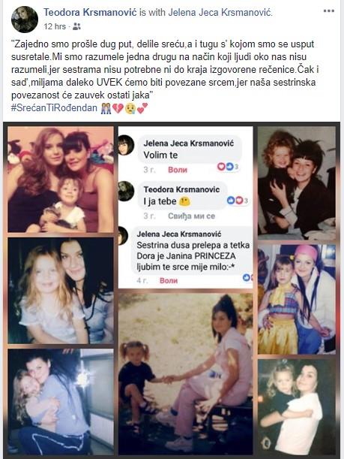Open the outdoor photo of the toddler holding hands
Image resolution: width=344 pixels, height=459 pixels.
(x=186, y=374)
